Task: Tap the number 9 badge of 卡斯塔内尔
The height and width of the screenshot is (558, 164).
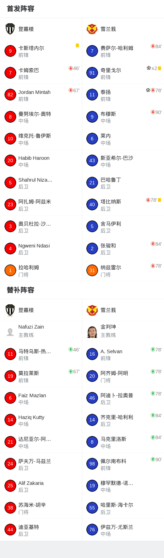Action: pos(10,51)
